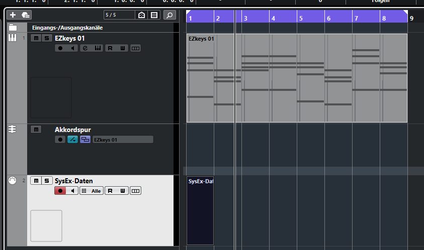424x250 pixels.
Task: Solo the SysEx-Daten track
Action: click(x=47, y=181)
